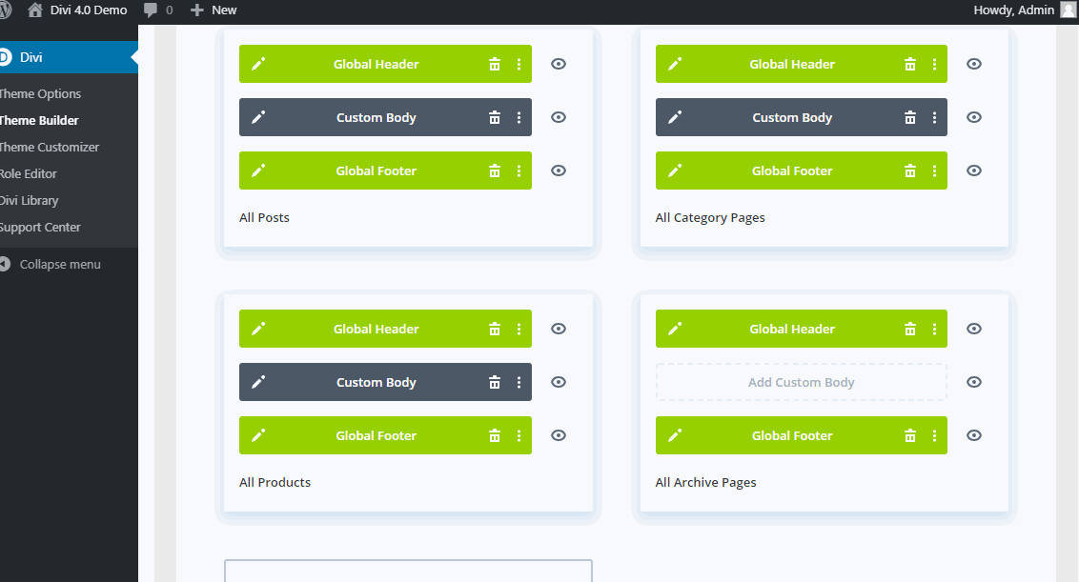
Task: Delete Custom Body in All Category Pages
Action: pos(909,118)
